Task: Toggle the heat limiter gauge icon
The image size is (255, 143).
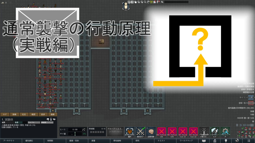Action: pos(84,130)
